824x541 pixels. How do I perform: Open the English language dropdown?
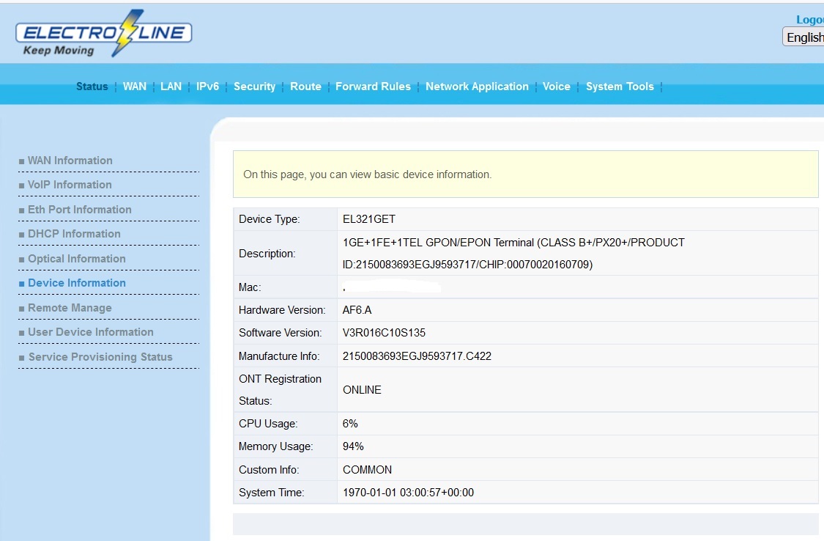[804, 37]
